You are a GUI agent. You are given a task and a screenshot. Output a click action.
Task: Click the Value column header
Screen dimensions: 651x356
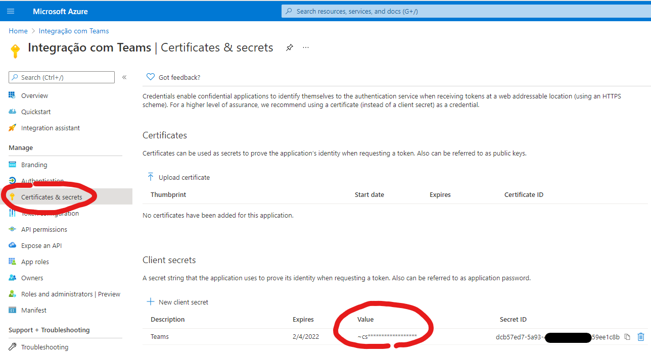point(365,319)
